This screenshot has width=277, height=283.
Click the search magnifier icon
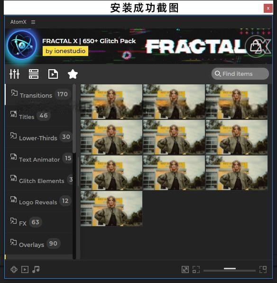click(x=218, y=73)
